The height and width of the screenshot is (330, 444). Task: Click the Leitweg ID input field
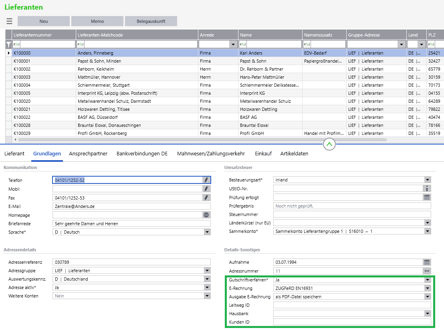[352, 305]
